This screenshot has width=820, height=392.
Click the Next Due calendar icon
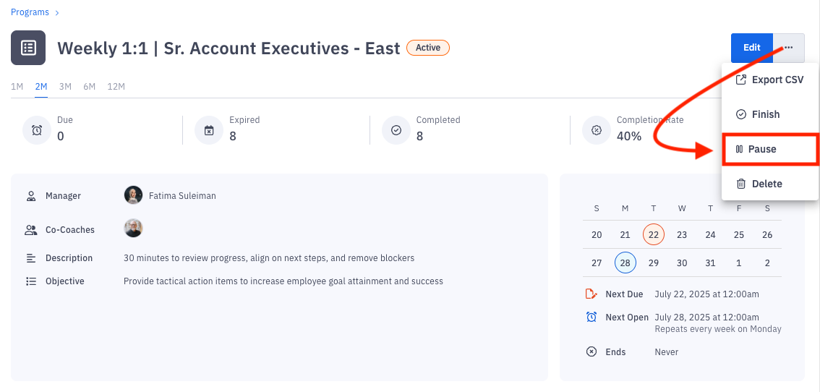(x=591, y=294)
